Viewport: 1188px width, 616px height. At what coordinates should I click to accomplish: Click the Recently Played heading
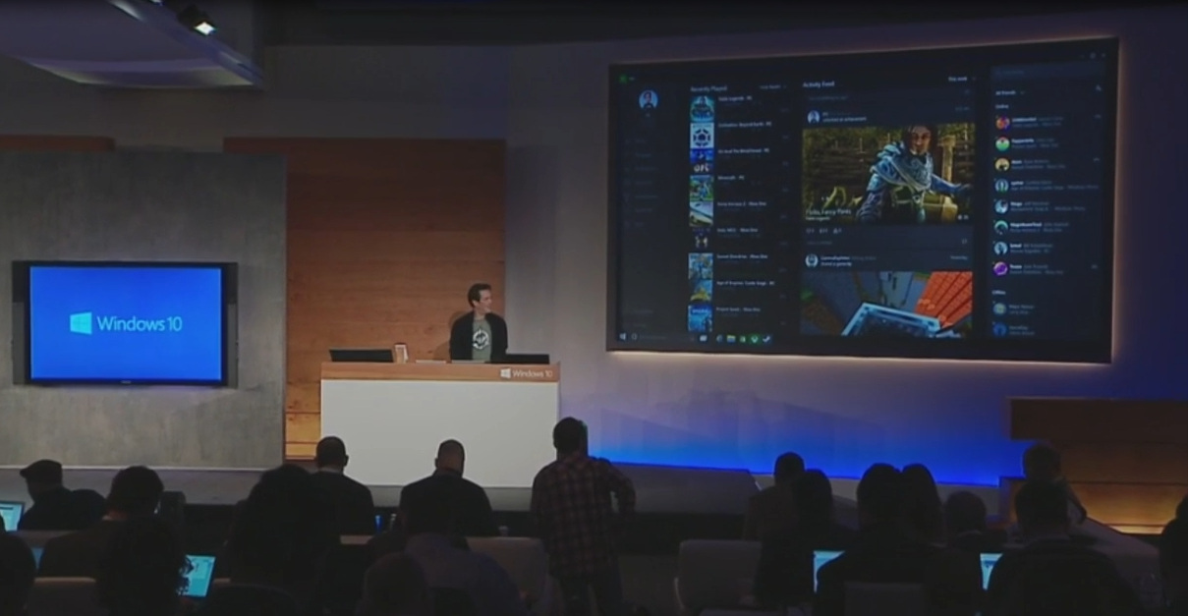(x=708, y=87)
